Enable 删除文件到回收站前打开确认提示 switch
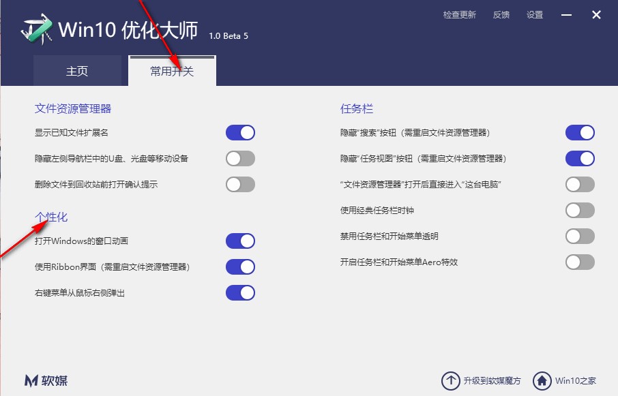Screen dimensions: 618x396 pyautogui.click(x=240, y=184)
